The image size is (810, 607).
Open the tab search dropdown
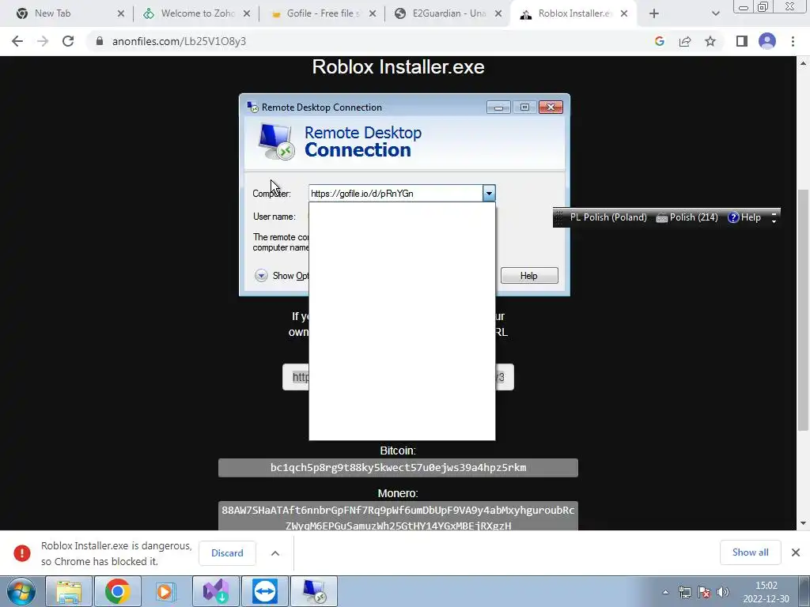click(x=715, y=13)
